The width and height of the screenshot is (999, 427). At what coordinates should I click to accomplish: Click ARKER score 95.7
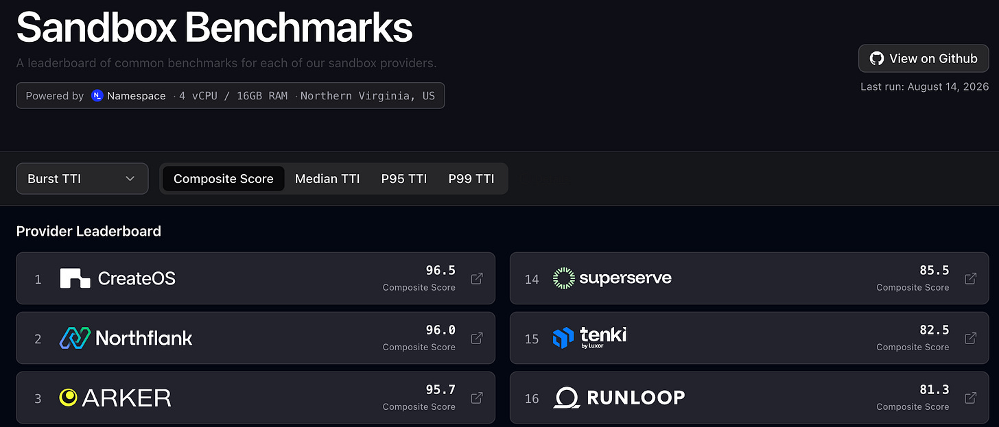[440, 390]
